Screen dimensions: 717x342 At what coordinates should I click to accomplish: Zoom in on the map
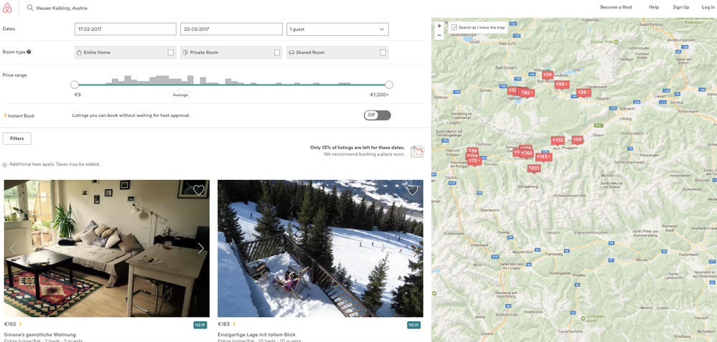(439, 26)
